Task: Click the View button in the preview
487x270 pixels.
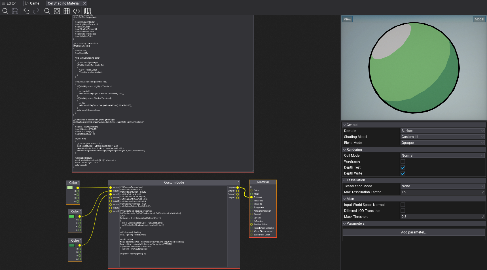Action: (x=347, y=19)
